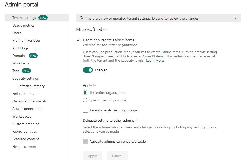Click the Users can create Fabric items title
The height and width of the screenshot is (163, 244).
pyautogui.click(x=109, y=40)
